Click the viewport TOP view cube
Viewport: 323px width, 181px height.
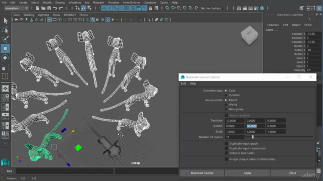click(x=249, y=35)
